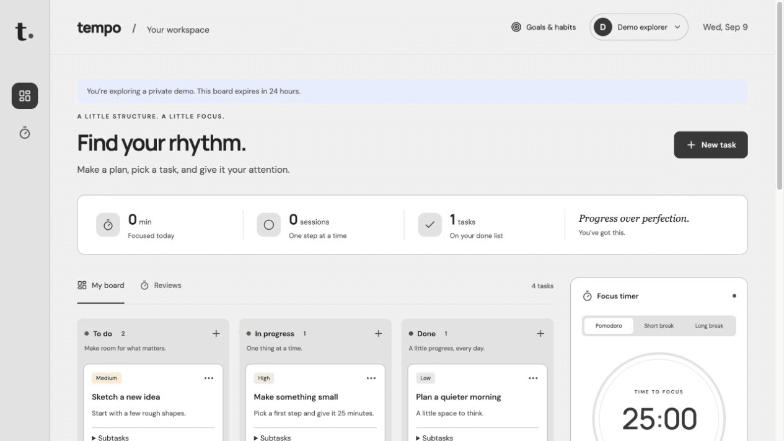Click the 'Progress over perfection.' quote

634,219
